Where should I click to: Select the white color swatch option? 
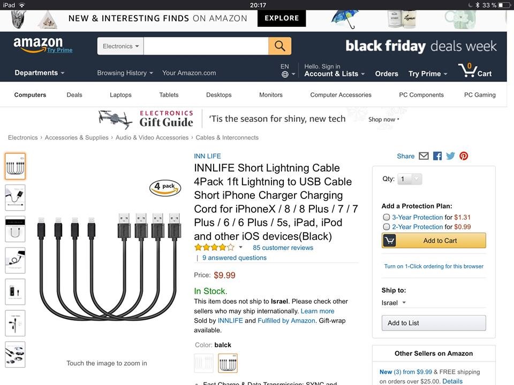[x=203, y=363]
